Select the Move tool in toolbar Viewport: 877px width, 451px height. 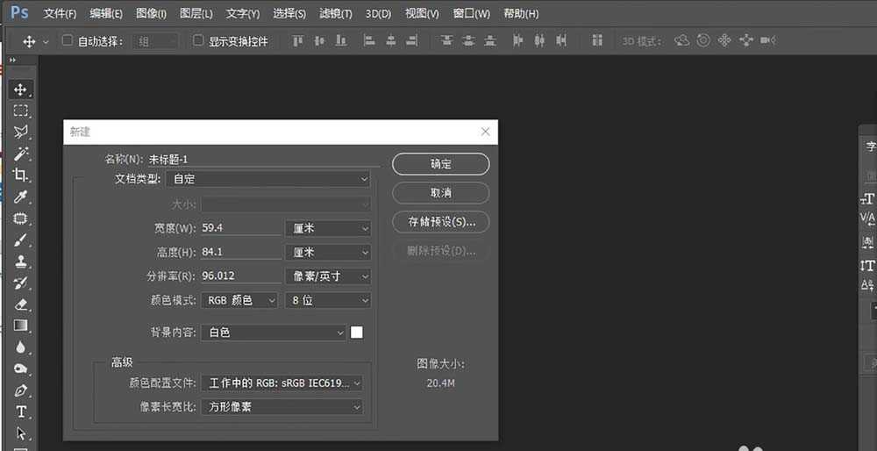[21, 89]
